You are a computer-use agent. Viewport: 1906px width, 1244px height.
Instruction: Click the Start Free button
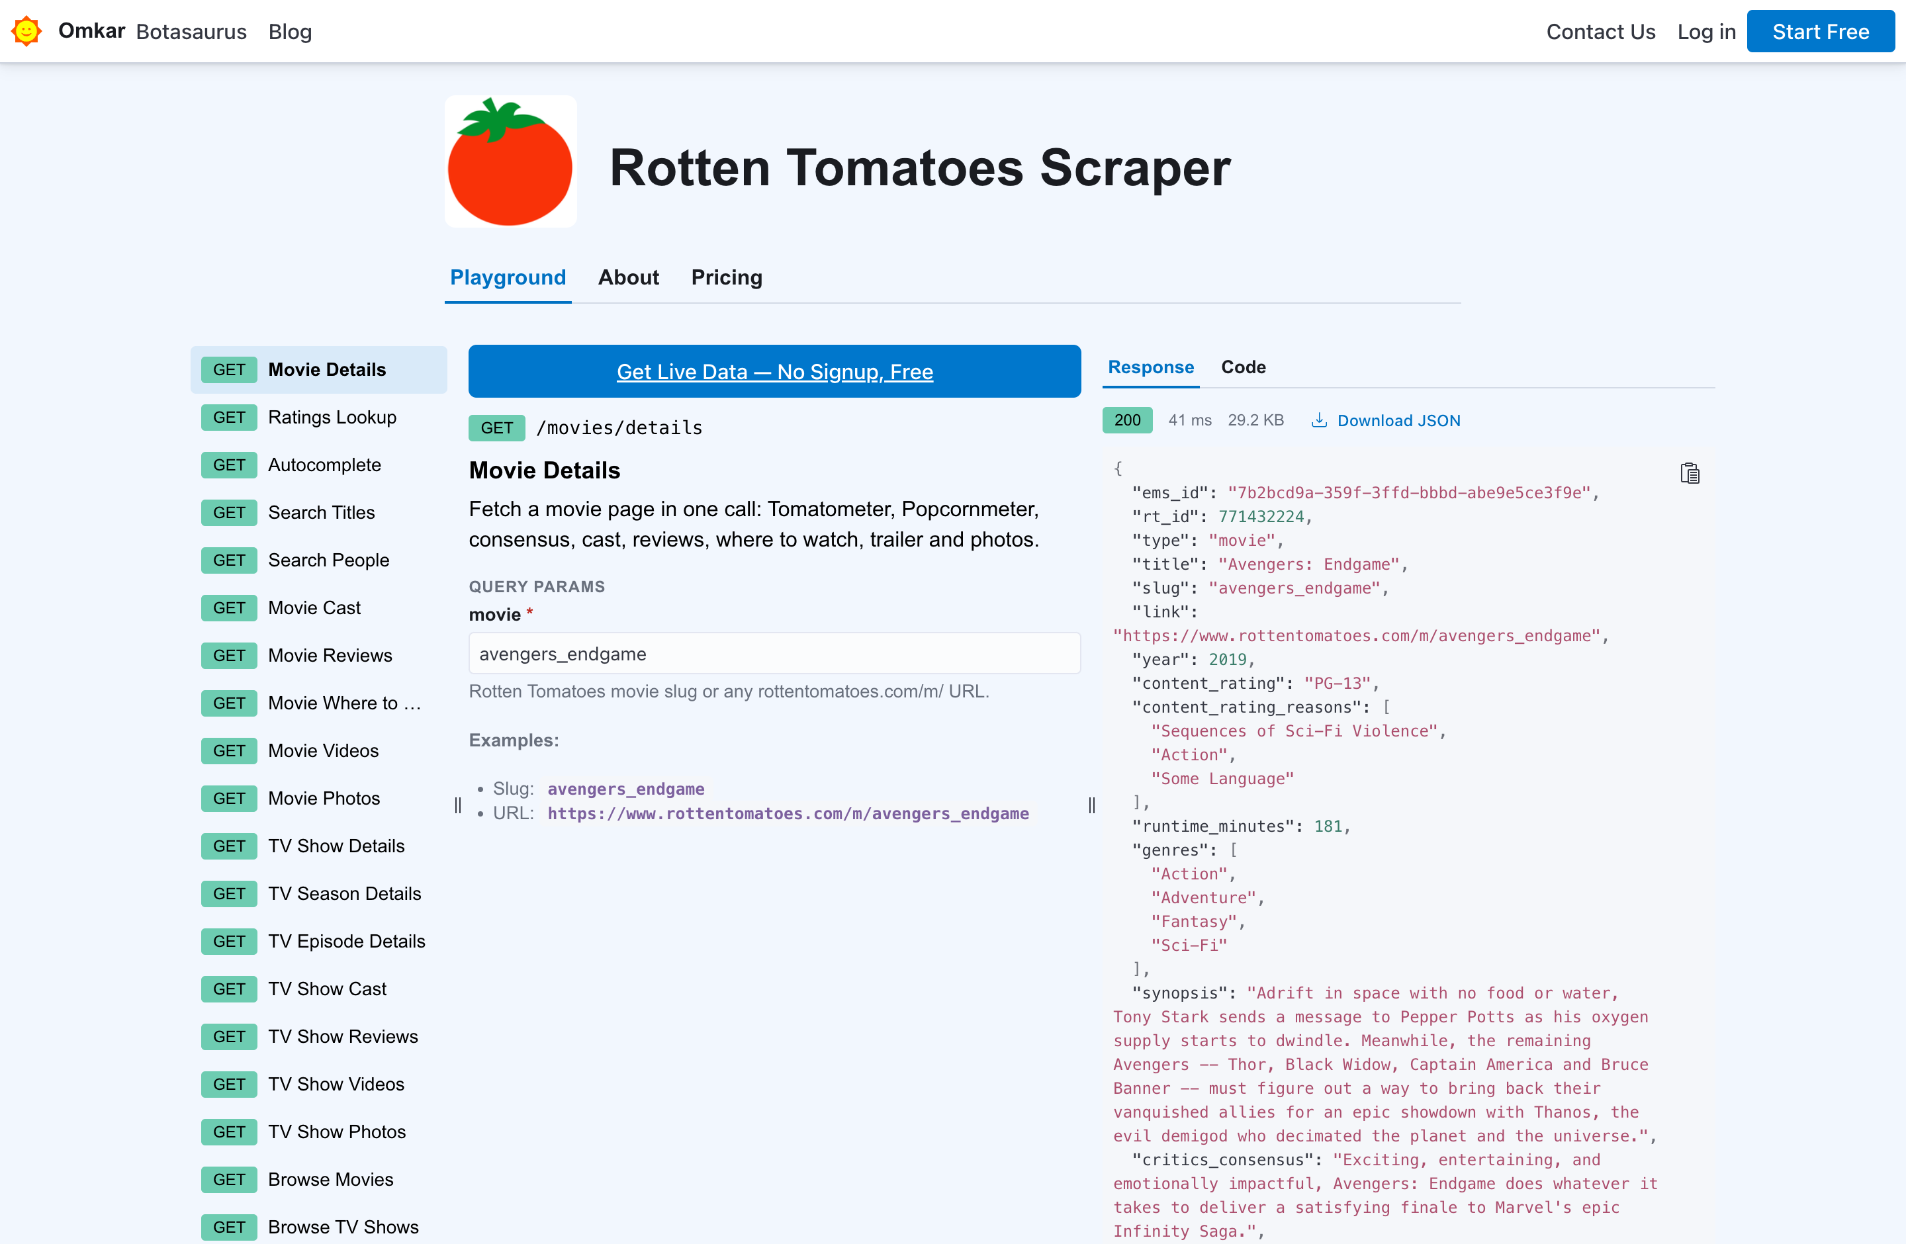(1821, 31)
